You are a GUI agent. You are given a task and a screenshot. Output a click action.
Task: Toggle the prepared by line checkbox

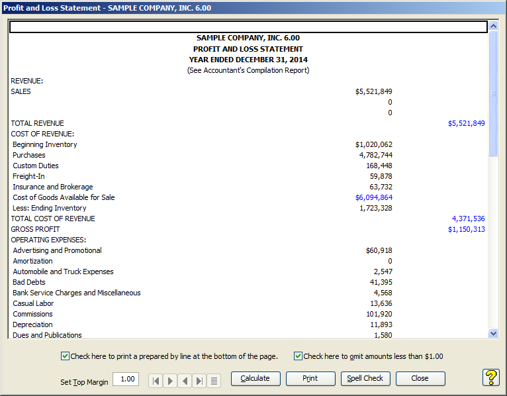click(65, 356)
